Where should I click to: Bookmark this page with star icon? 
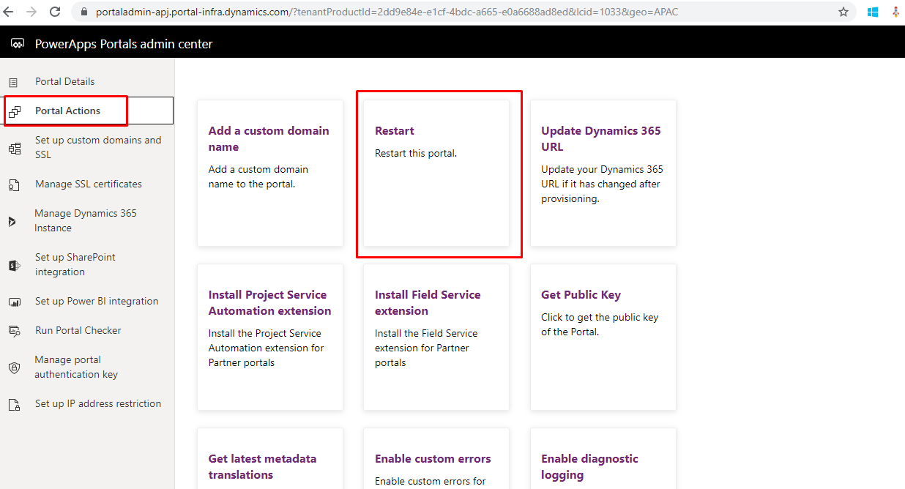pyautogui.click(x=843, y=12)
